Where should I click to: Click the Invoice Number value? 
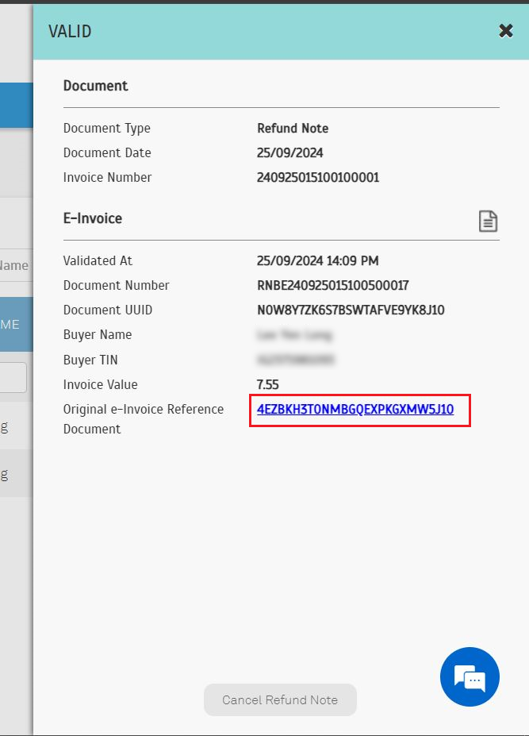(x=318, y=177)
